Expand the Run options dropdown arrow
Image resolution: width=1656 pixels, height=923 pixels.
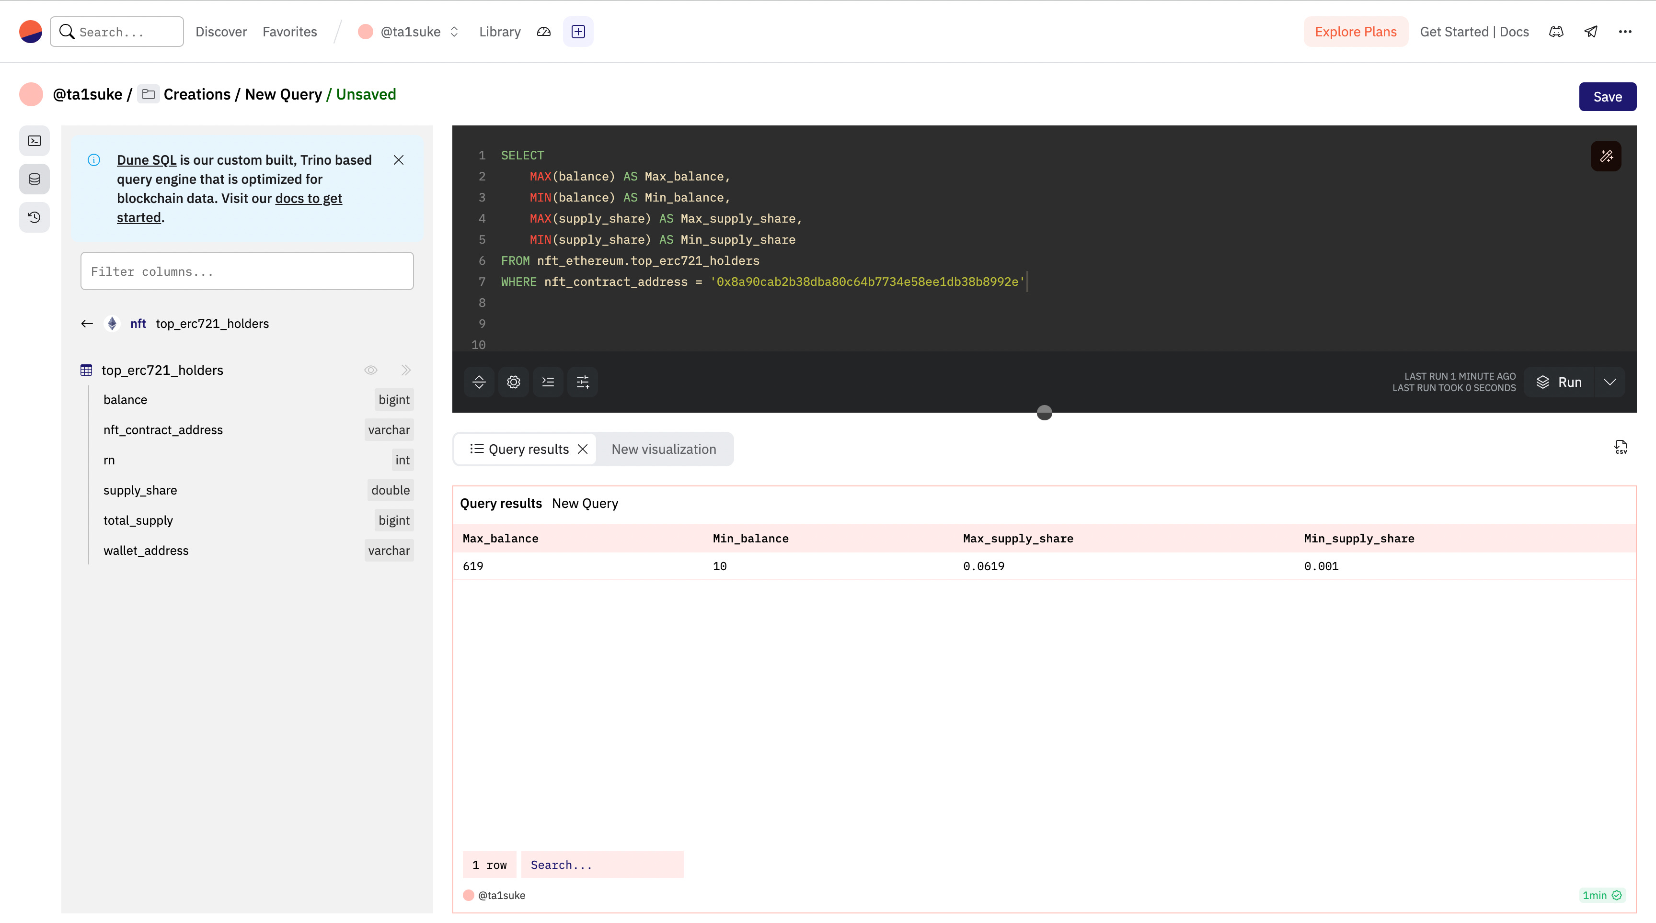point(1610,382)
